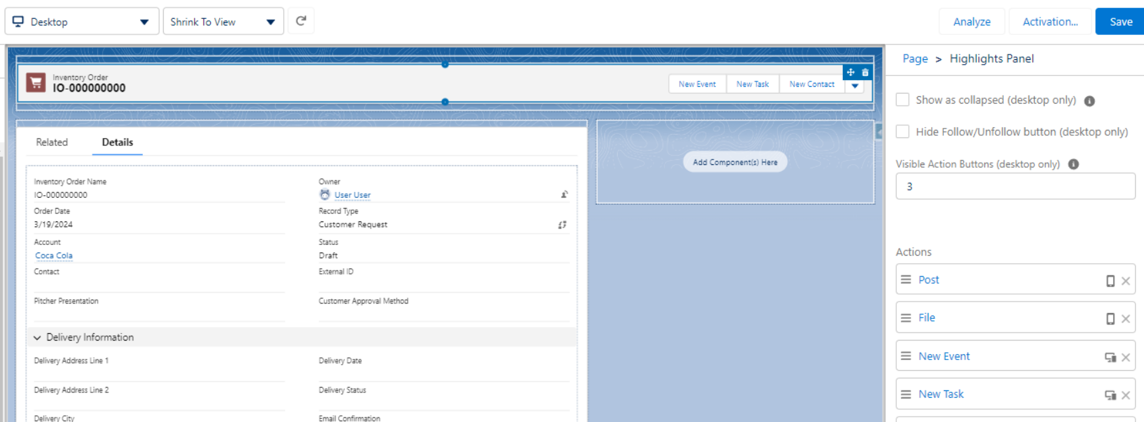Click the Visible Action Buttons input field

pyautogui.click(x=1015, y=186)
